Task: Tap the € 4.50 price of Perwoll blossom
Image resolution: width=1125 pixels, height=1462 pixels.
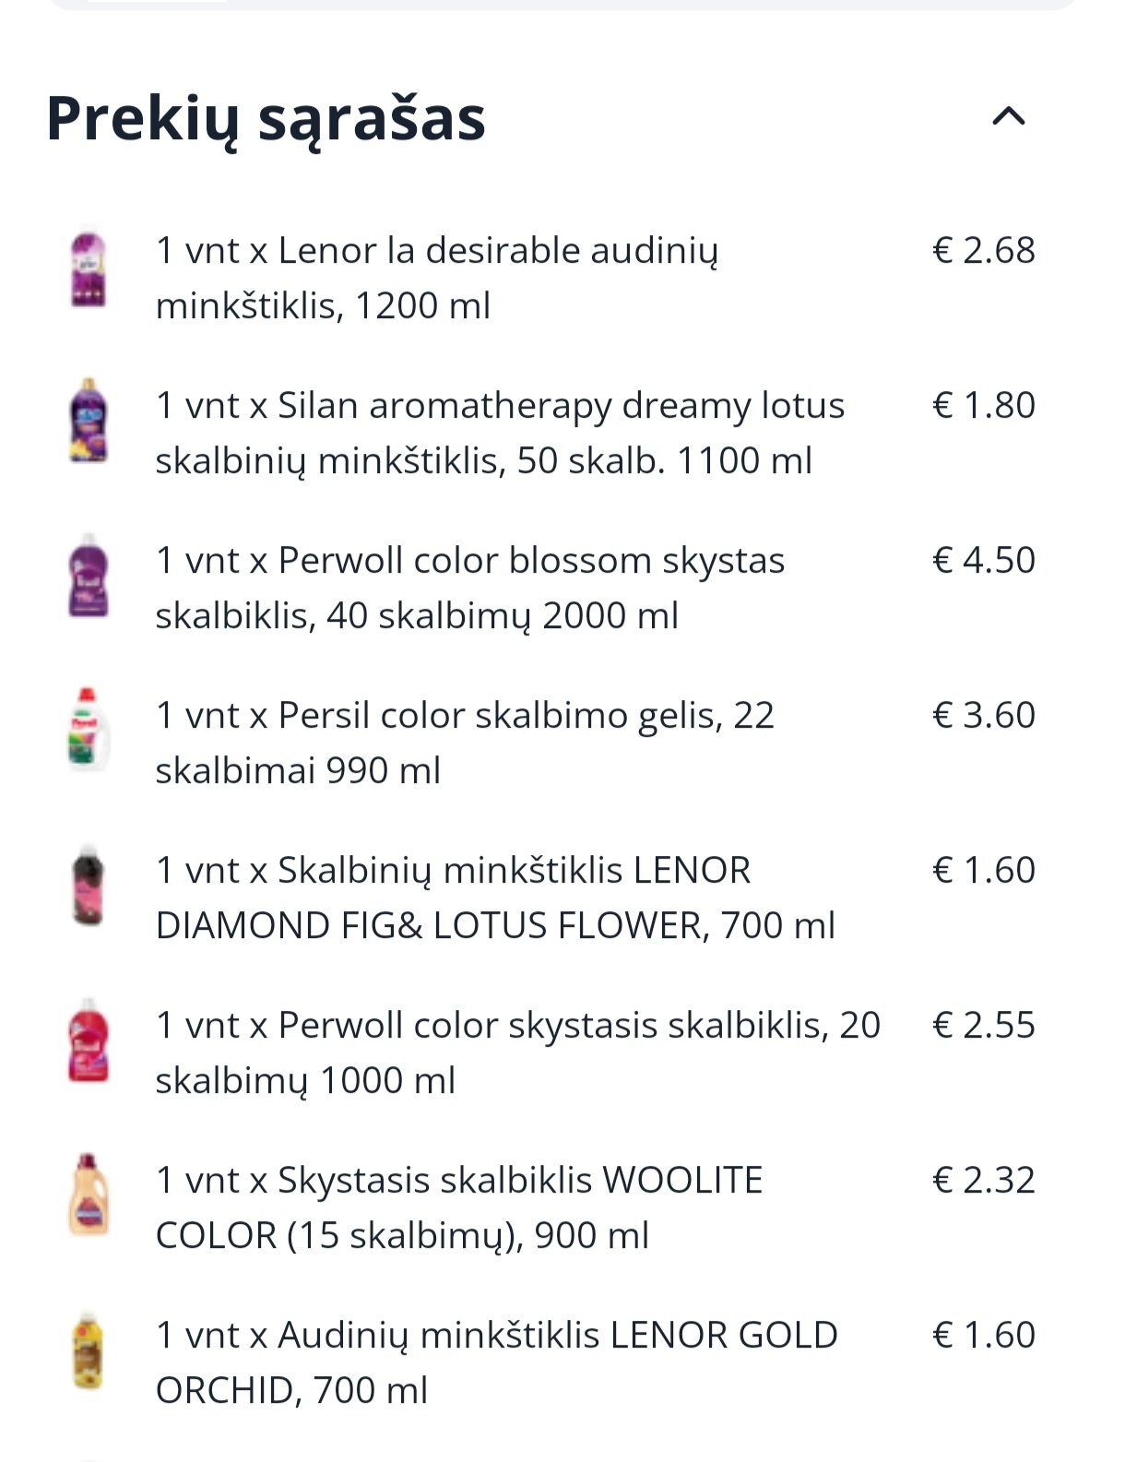Action: tap(984, 560)
